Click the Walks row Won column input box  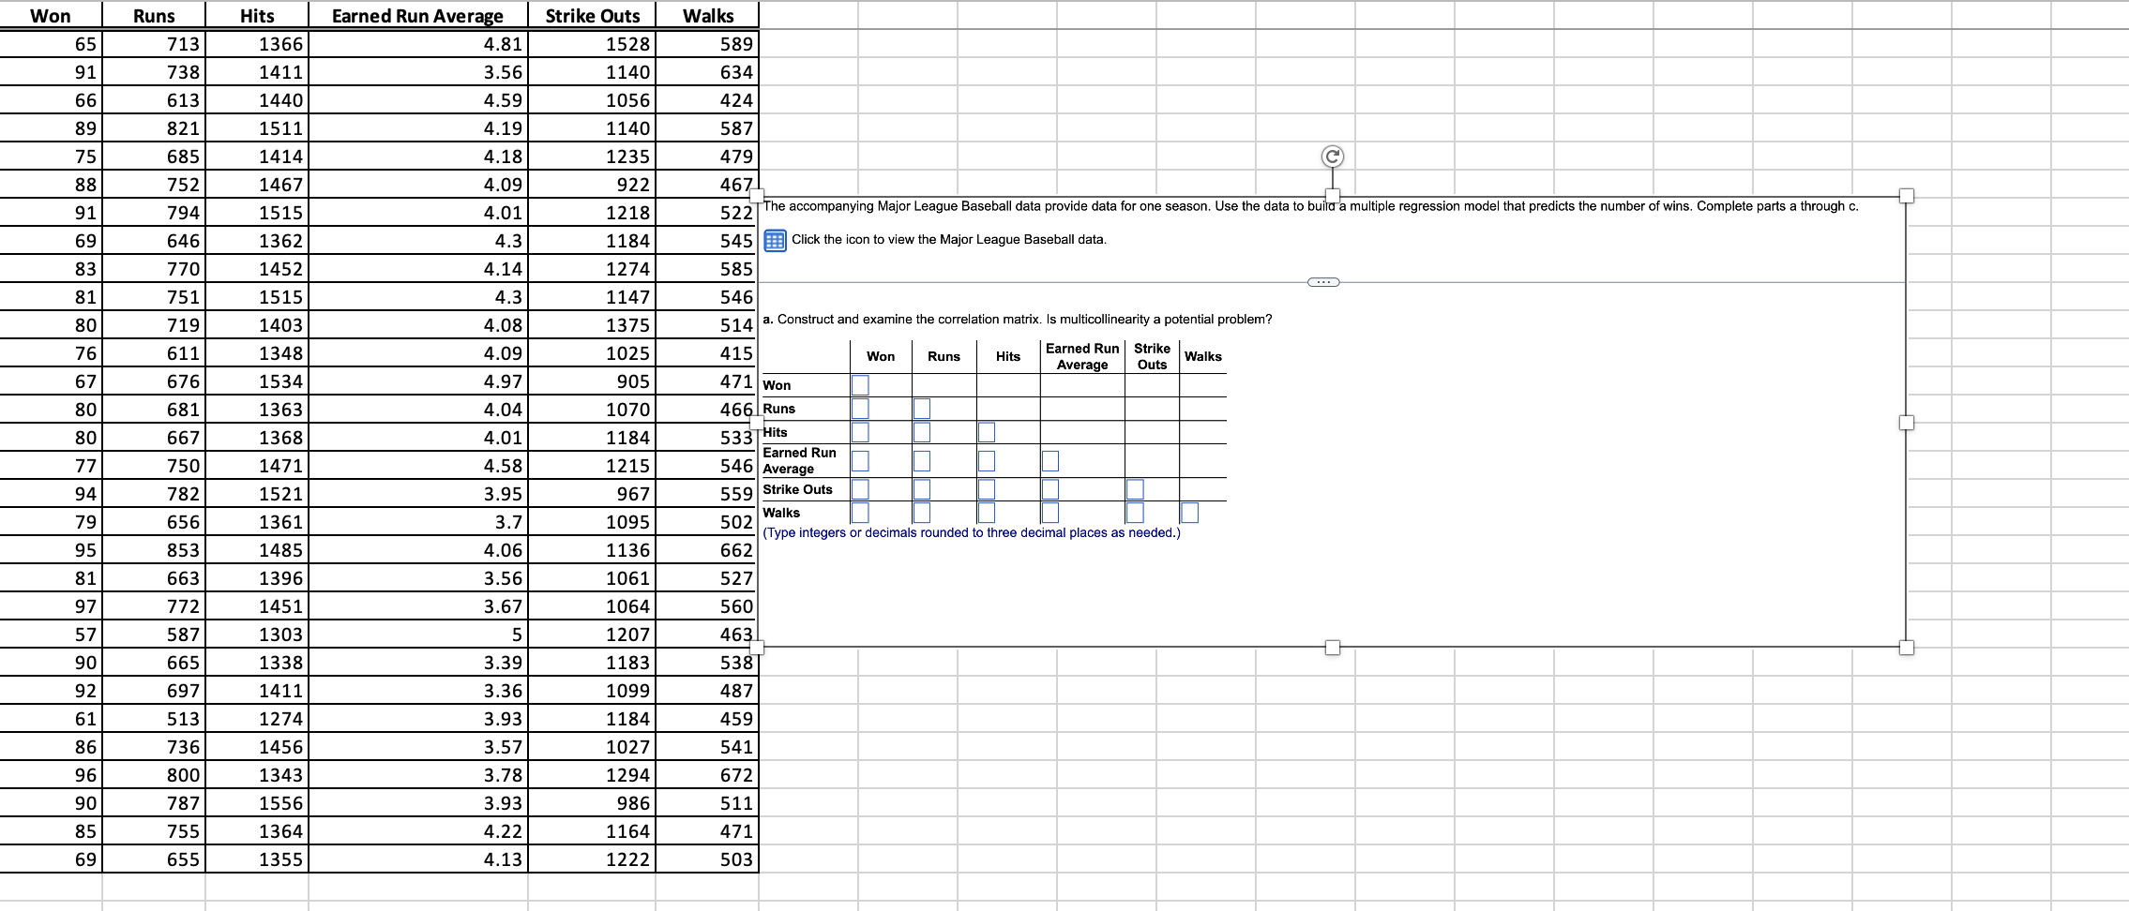(x=861, y=512)
